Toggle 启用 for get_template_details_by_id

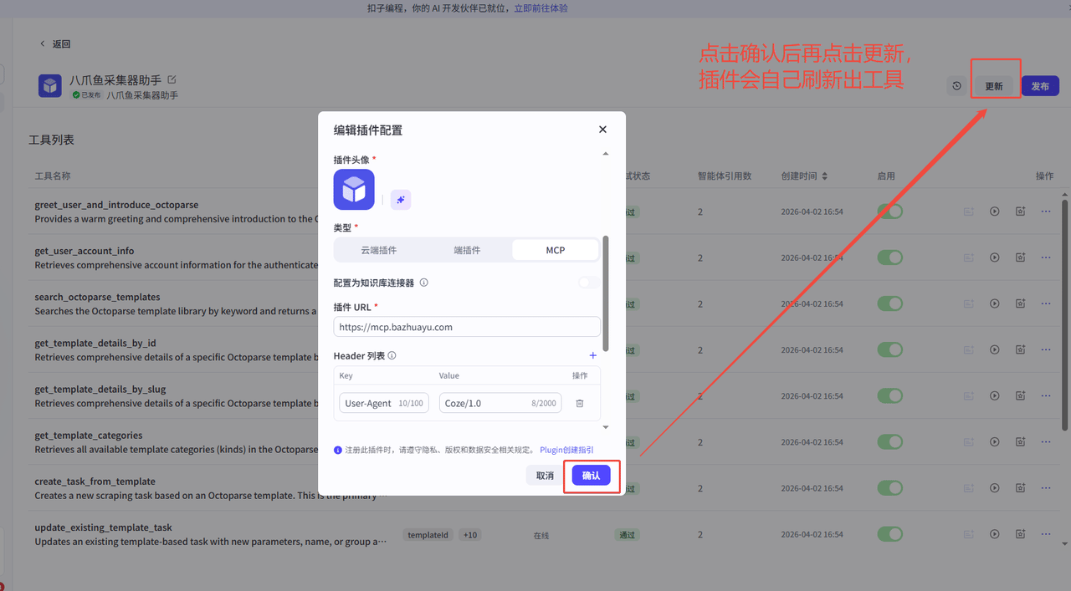tap(890, 349)
